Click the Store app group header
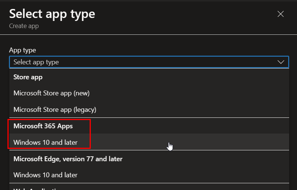This screenshot has width=297, height=190. 28,77
